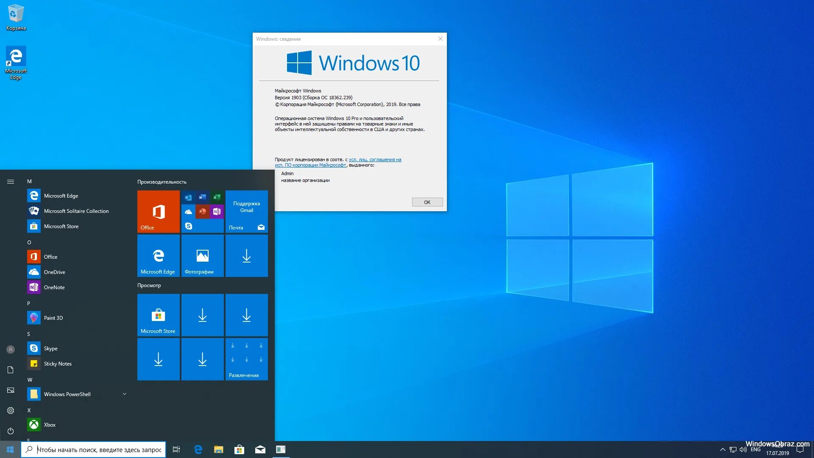Open OneDrive from Start menu
Viewport: 814px width, 458px height.
tap(54, 272)
